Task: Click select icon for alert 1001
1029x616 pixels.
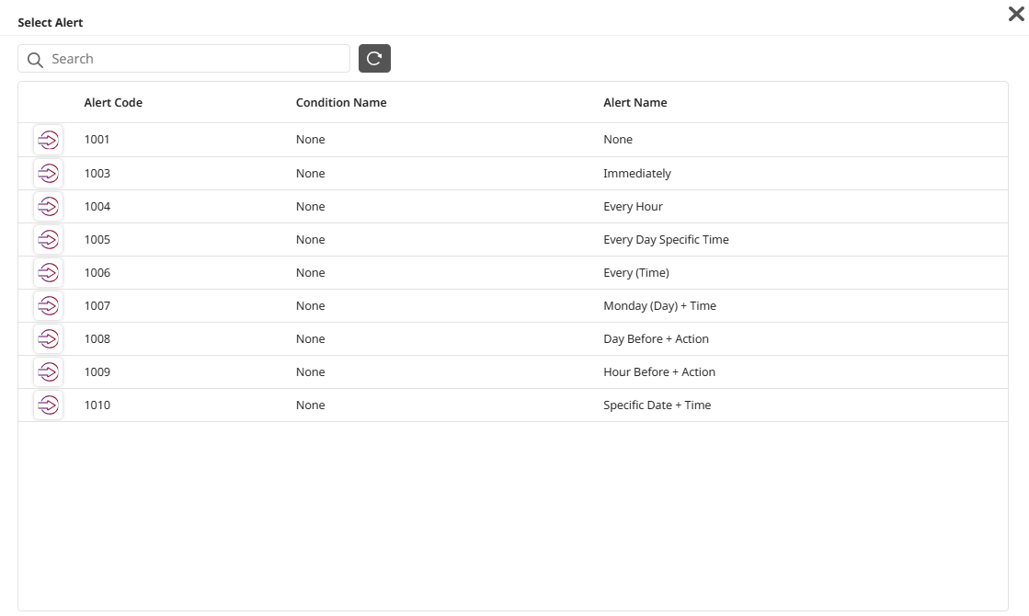Action: pyautogui.click(x=49, y=140)
